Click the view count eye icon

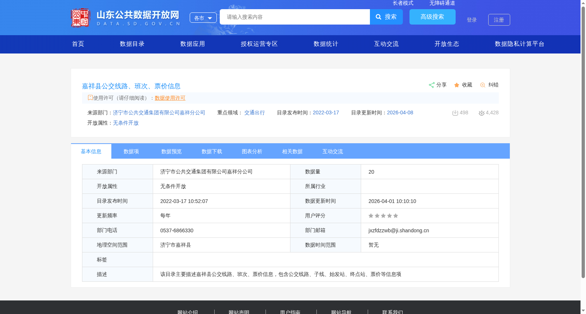point(482,113)
